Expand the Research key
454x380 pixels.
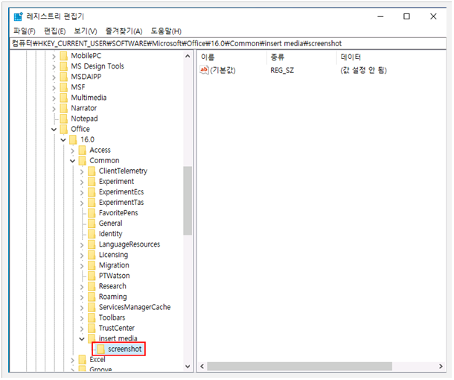tap(82, 286)
